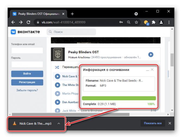The height and width of the screenshot is (138, 182).
Task: Maximize the Chrome window
Action: pos(158,11)
